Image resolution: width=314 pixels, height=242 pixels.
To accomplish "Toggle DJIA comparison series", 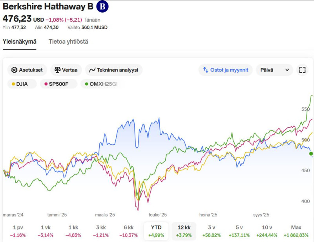I will click(x=23, y=84).
